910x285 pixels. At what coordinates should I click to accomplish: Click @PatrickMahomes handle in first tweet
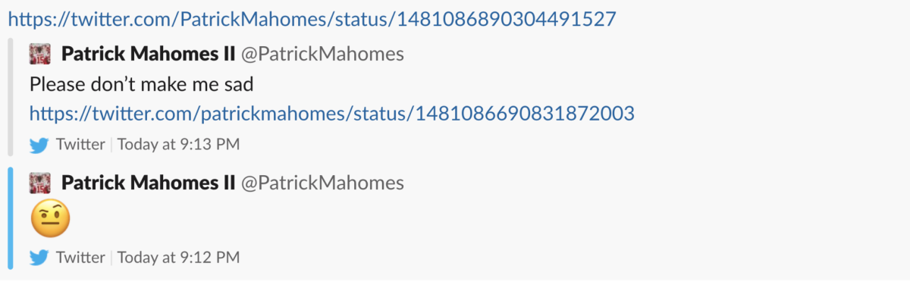point(322,54)
